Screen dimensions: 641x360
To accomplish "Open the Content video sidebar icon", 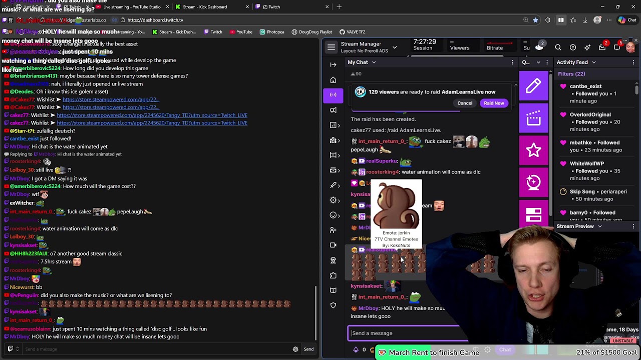I will click(335, 155).
